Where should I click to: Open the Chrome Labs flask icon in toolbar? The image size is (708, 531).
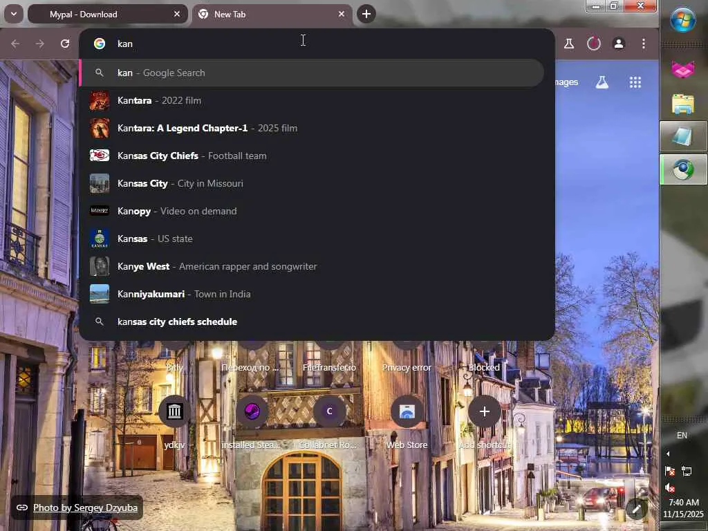click(x=569, y=44)
